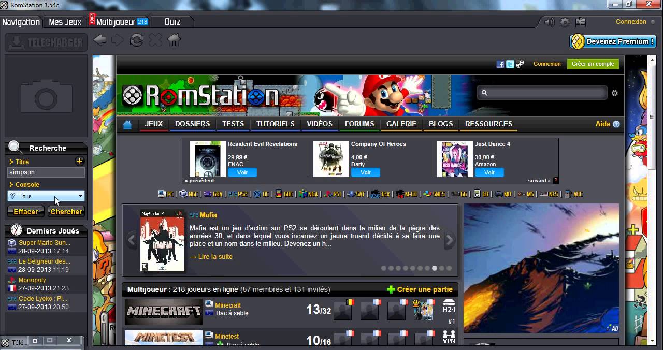Click the TELECHARGER button
Image resolution: width=663 pixels, height=350 pixels.
click(x=46, y=42)
